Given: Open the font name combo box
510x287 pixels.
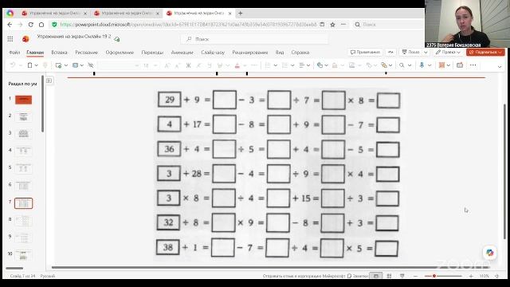Looking at the screenshot, I should pyautogui.click(x=119, y=65).
